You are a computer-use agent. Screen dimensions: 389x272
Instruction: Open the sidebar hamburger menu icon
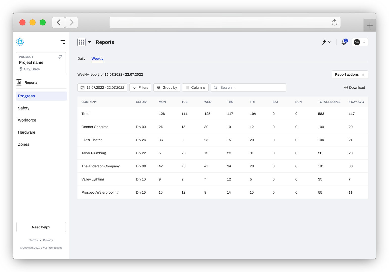[63, 42]
